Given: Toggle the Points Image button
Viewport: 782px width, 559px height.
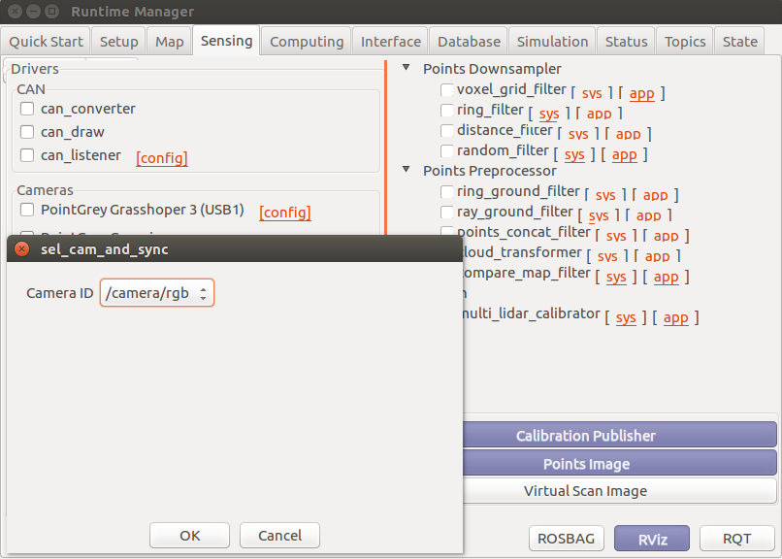Looking at the screenshot, I should (x=619, y=463).
